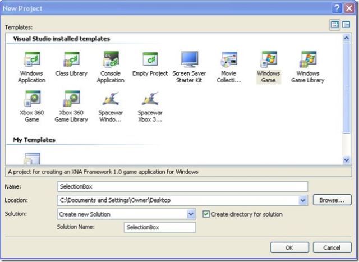359x262 pixels.
Task: Choose the Windows Game Library template
Action: (308, 67)
